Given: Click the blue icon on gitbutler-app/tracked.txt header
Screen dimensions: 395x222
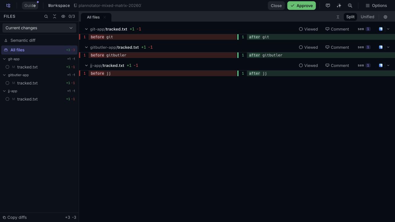Looking at the screenshot, I should coord(381,47).
